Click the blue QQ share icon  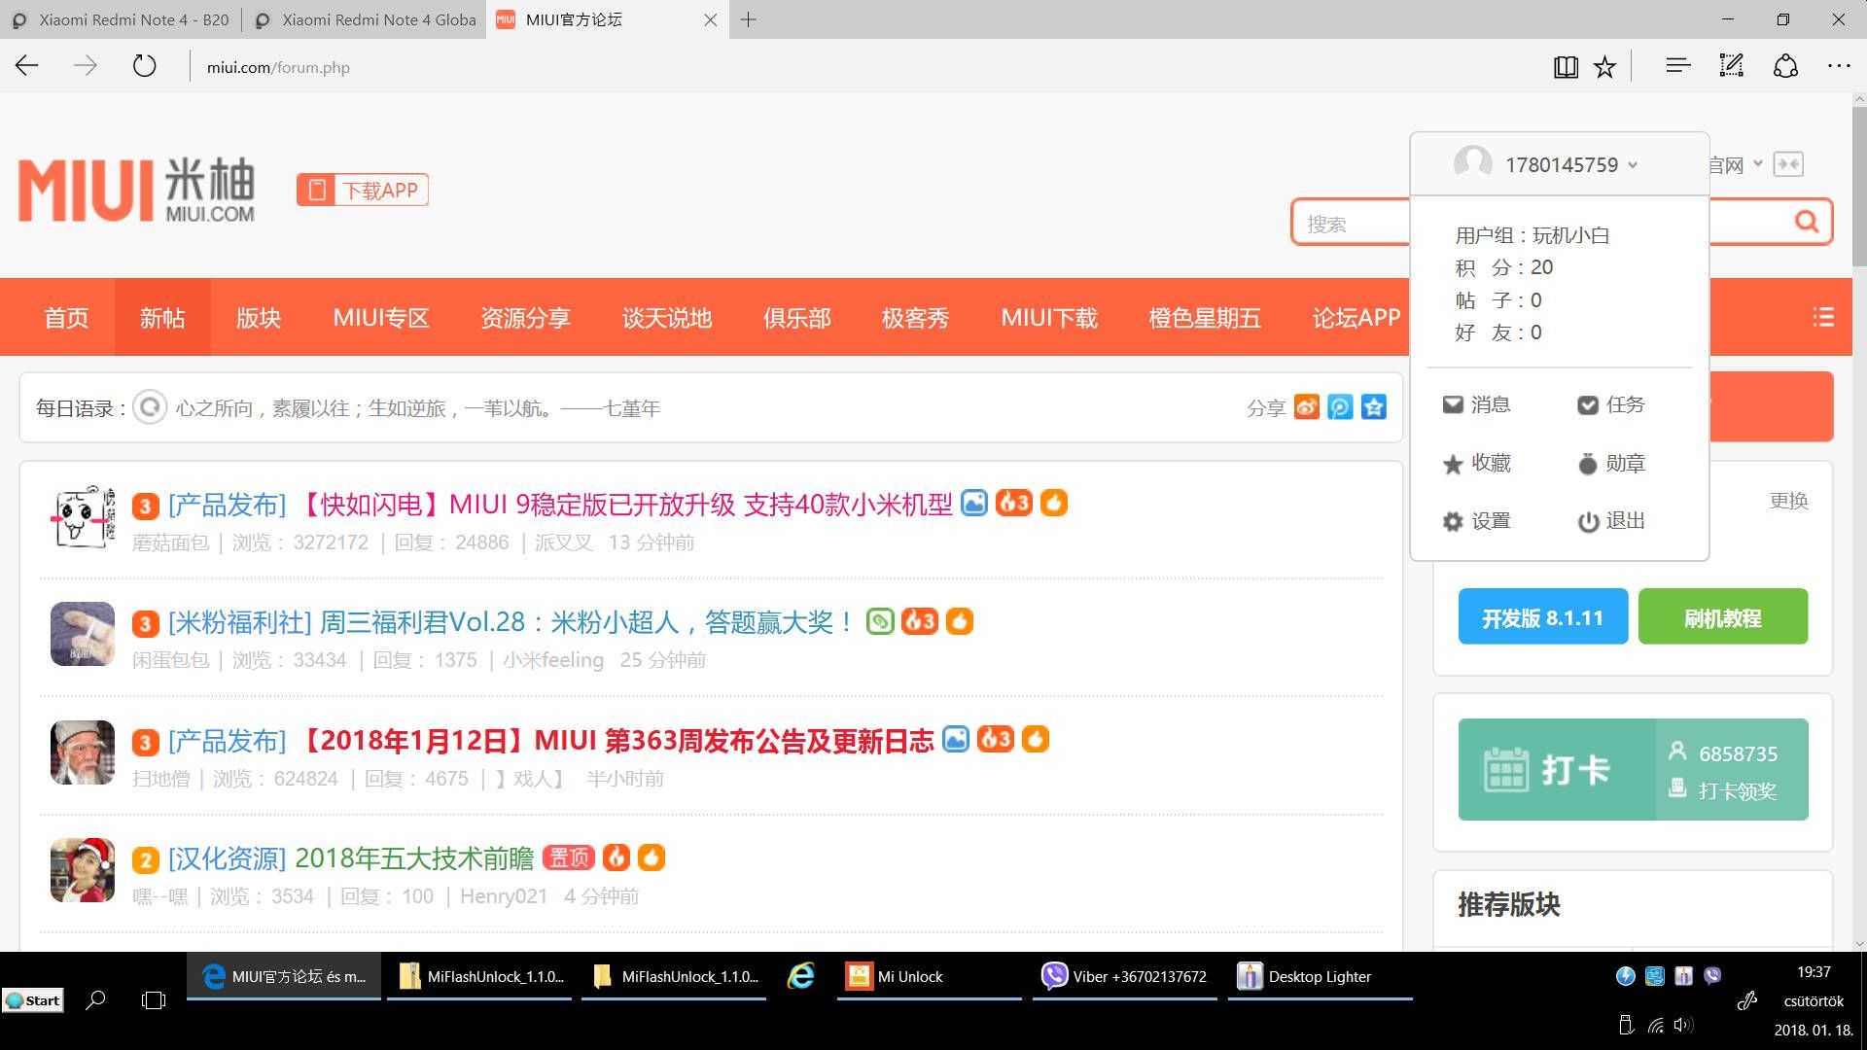click(1340, 407)
